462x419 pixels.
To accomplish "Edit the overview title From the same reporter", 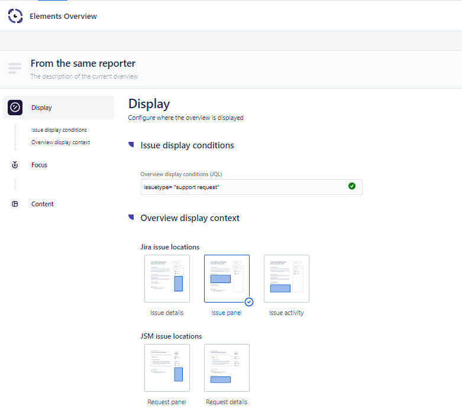I will (x=83, y=63).
